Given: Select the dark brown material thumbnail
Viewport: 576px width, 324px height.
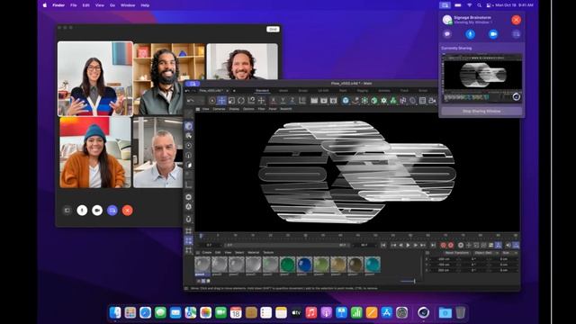Looking at the screenshot, I should pyautogui.click(x=355, y=265).
